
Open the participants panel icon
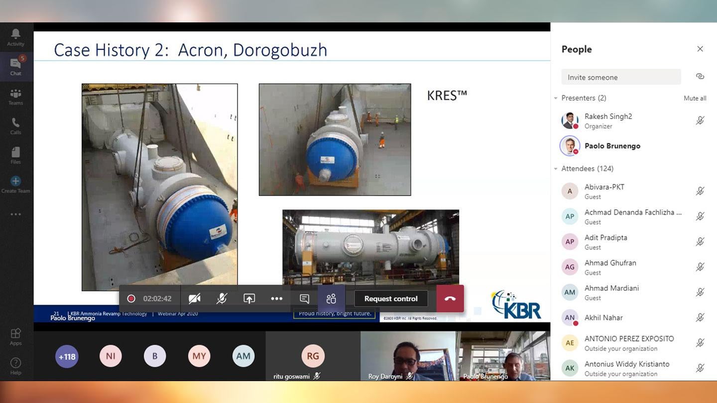pos(331,299)
